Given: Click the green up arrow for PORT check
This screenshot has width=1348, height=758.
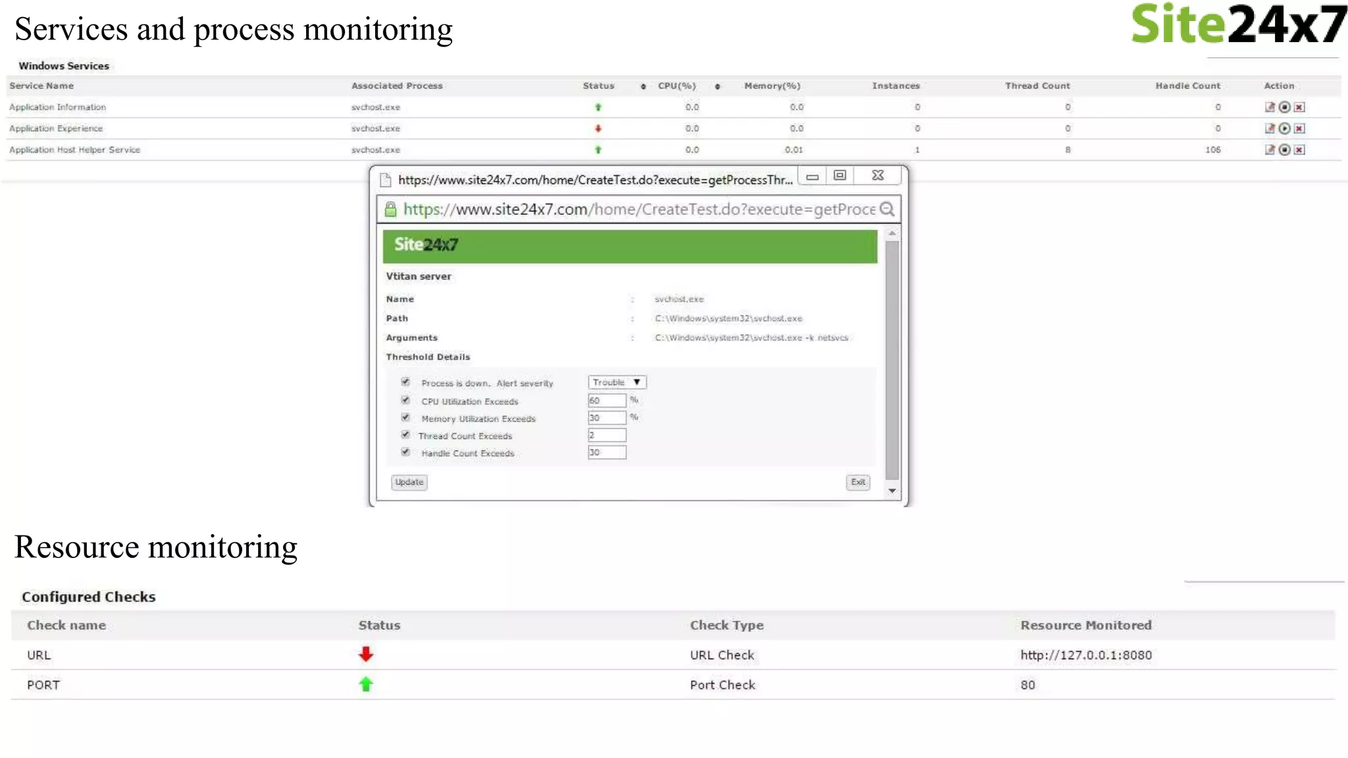Looking at the screenshot, I should (366, 684).
